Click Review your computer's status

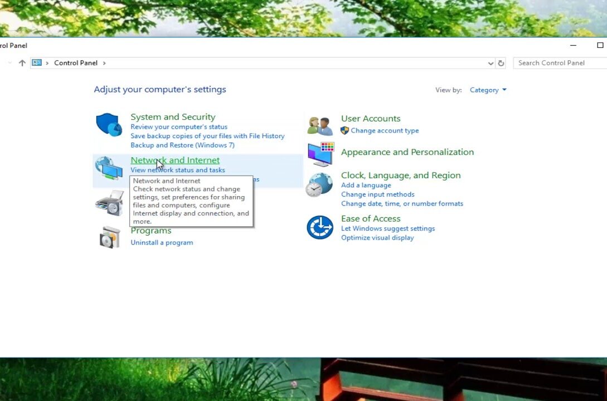pos(179,127)
